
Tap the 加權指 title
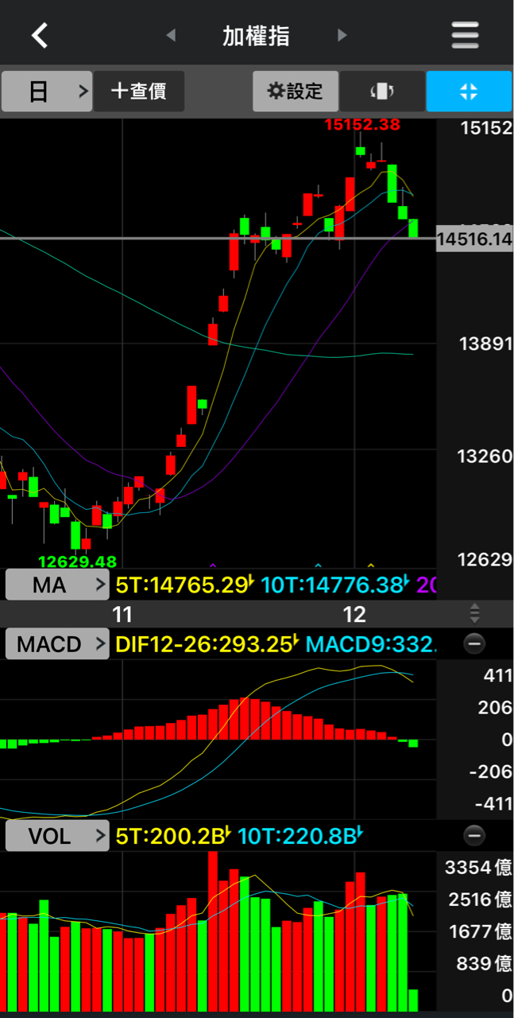(x=256, y=36)
